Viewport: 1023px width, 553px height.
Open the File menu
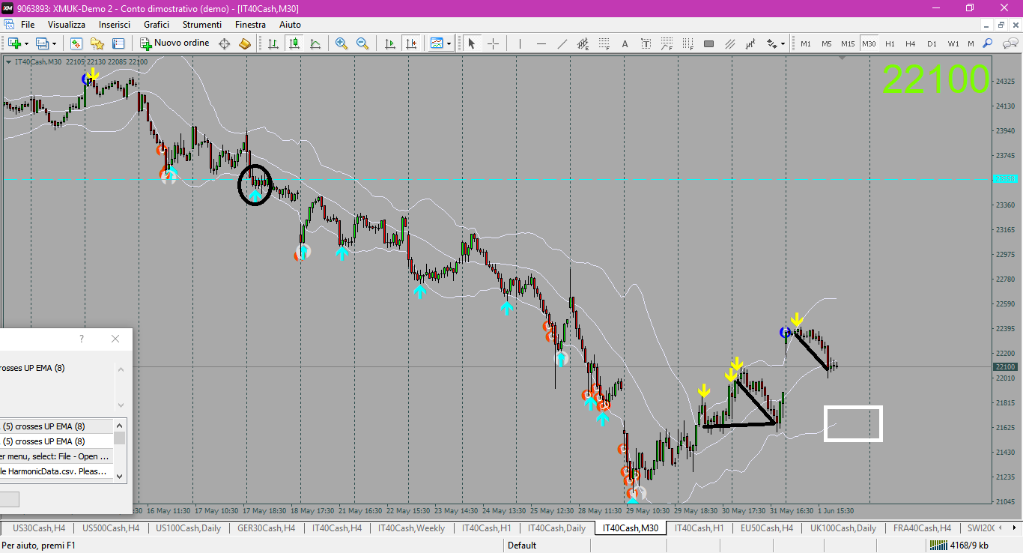[28, 25]
